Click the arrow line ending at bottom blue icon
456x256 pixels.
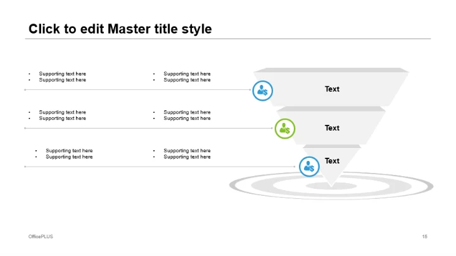158,167
